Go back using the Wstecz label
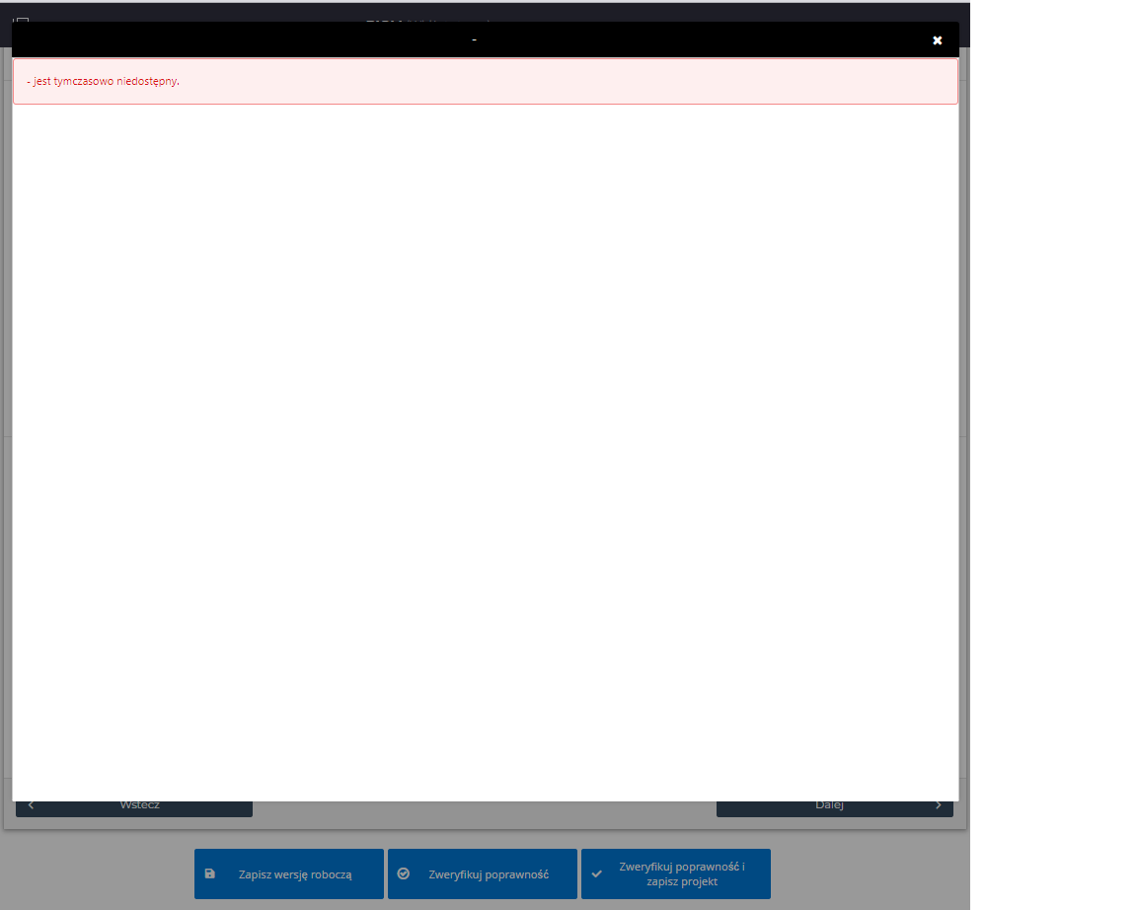1137x910 pixels. pos(139,806)
